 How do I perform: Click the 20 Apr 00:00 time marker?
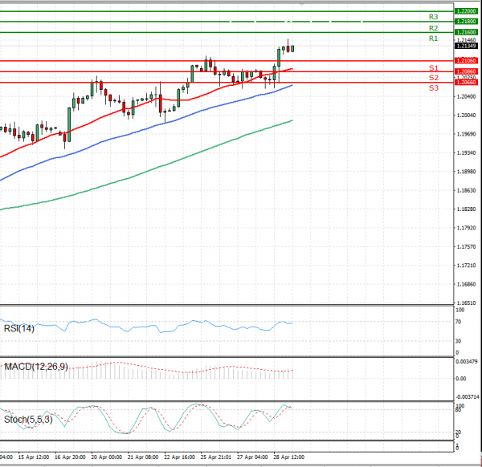click(106, 457)
